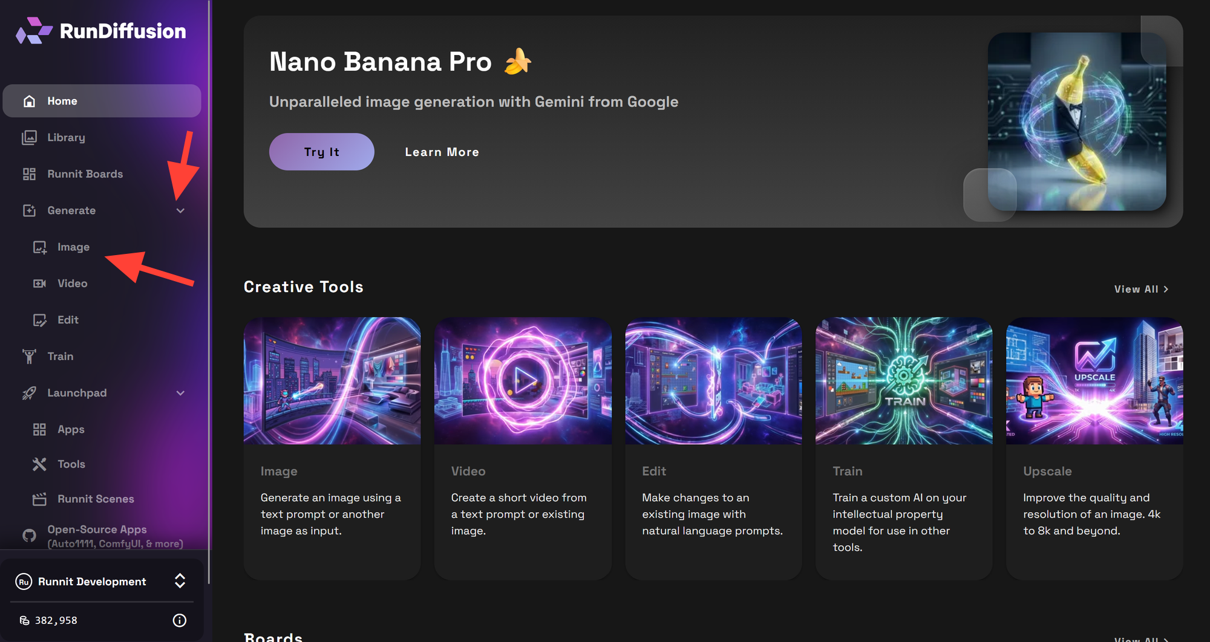
Task: Click View All for Creative Tools
Action: 1140,290
